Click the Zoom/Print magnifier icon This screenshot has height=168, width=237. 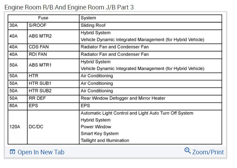click(187, 151)
